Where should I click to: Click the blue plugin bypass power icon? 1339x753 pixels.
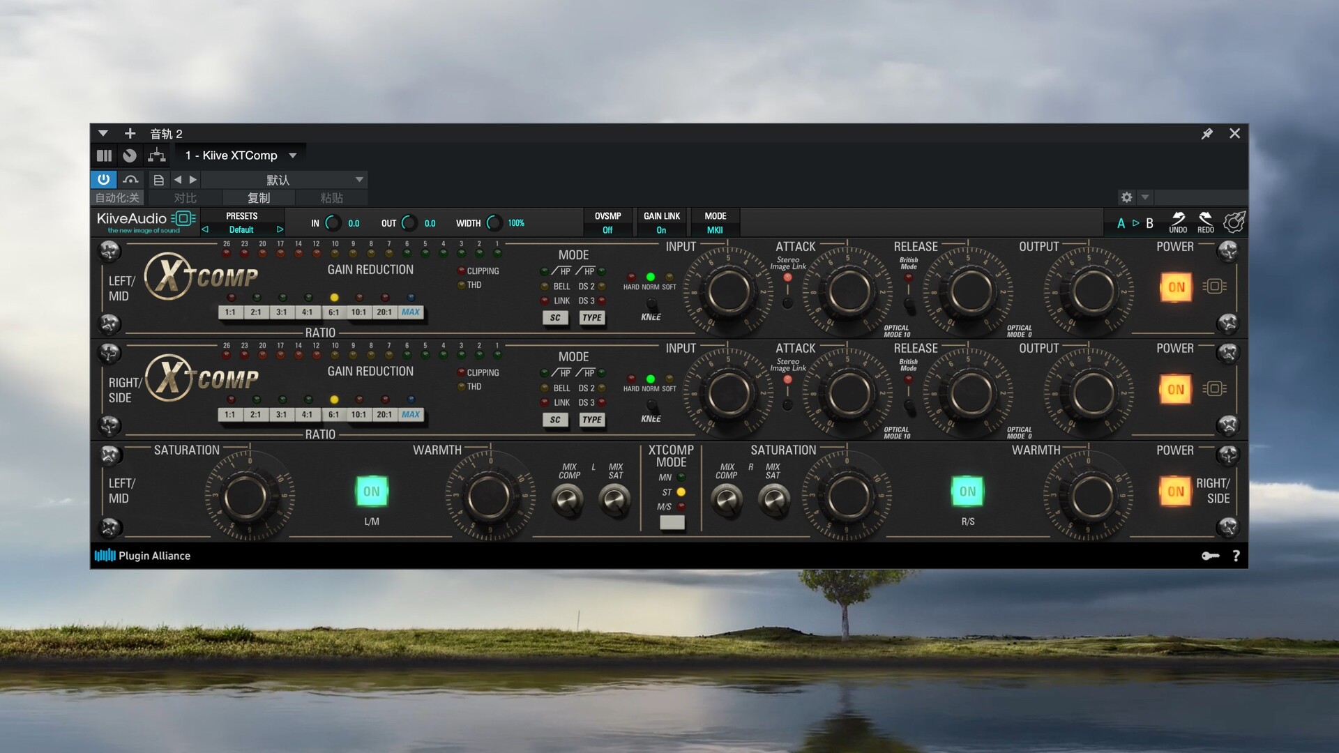pos(103,179)
